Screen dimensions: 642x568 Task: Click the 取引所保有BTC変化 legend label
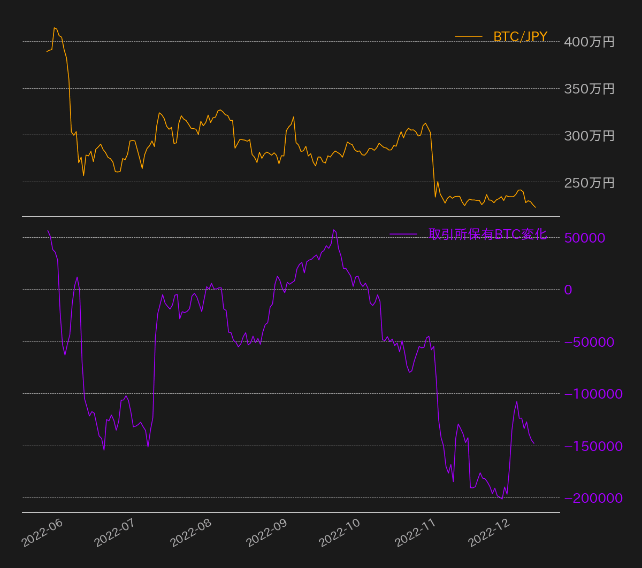[x=487, y=234]
